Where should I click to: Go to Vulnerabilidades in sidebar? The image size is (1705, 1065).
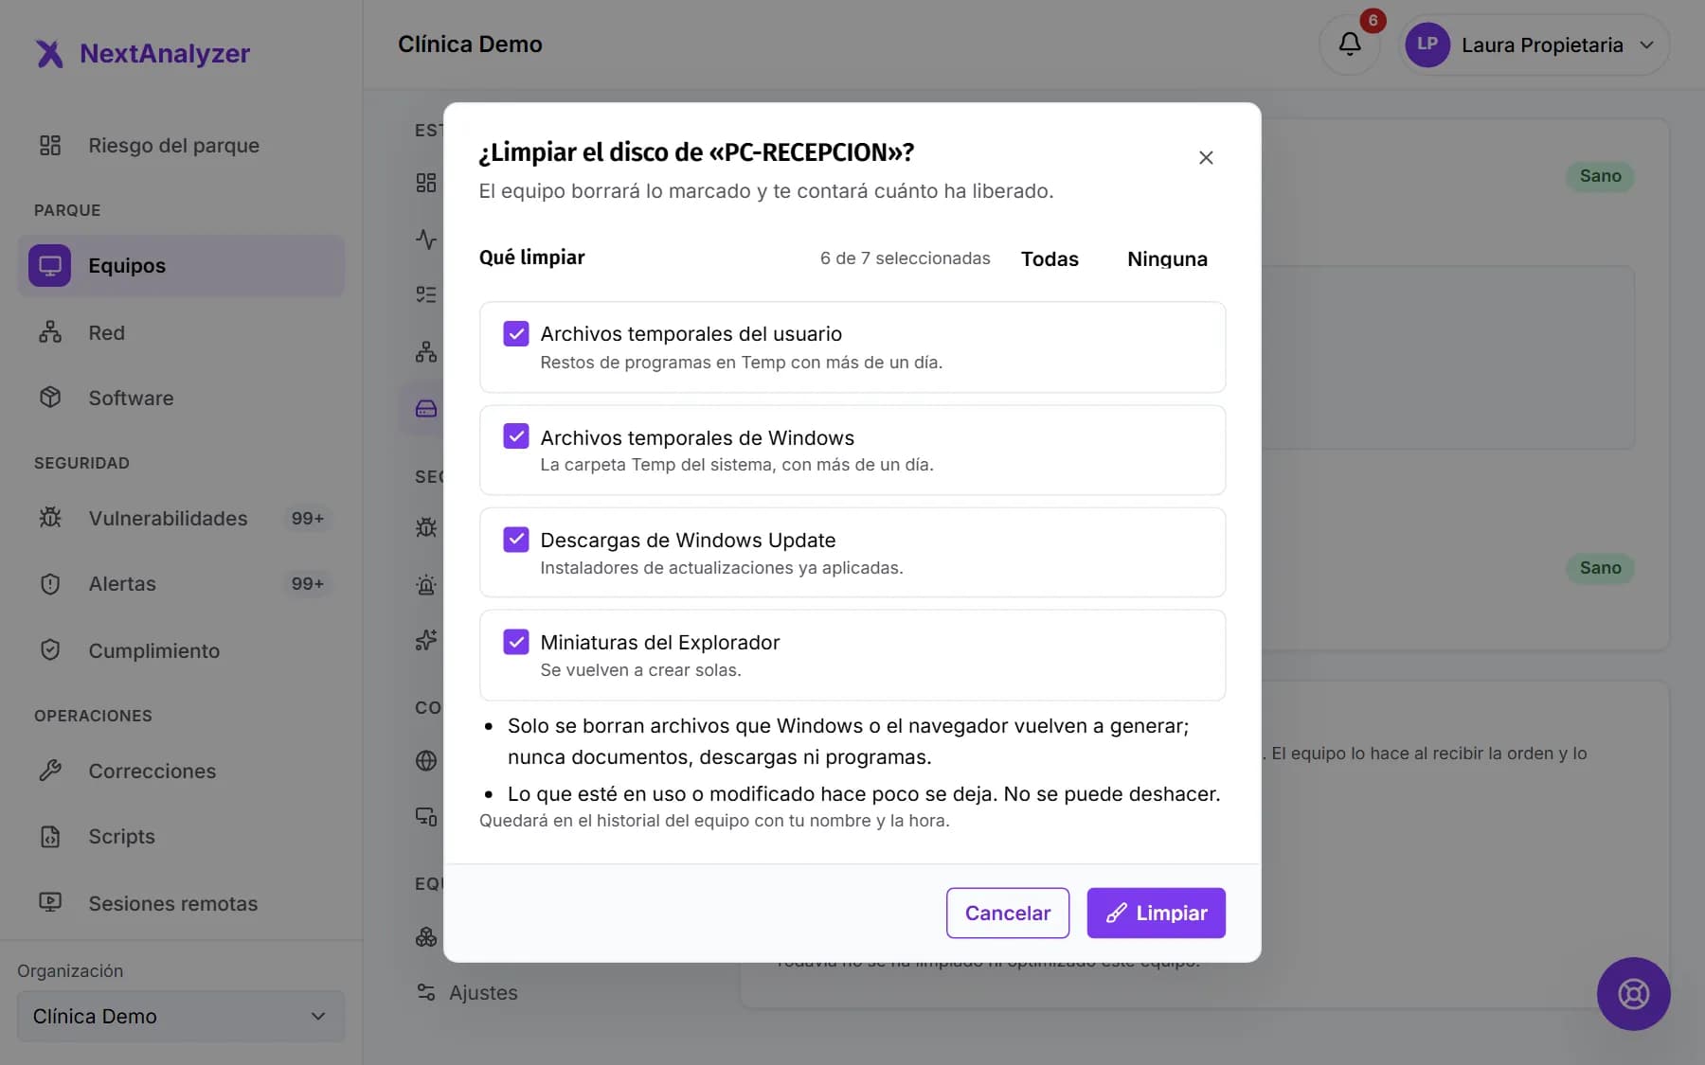pos(181,518)
